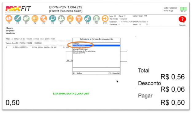193x113 pixels.
Task: Open the F6 magnifying glass search icon
Action: coord(52,18)
